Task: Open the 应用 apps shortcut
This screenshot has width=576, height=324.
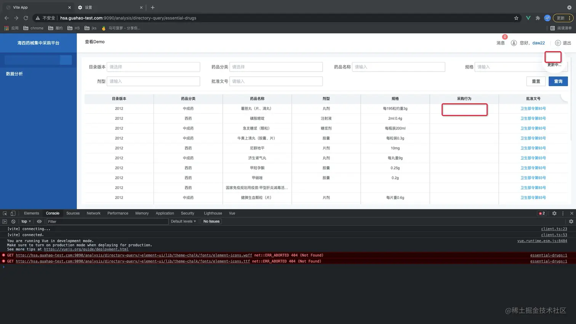Action: coord(11,28)
